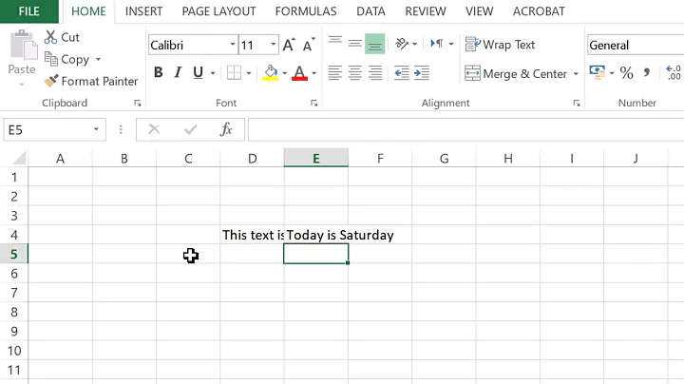Open the FILE tab

pos(28,11)
